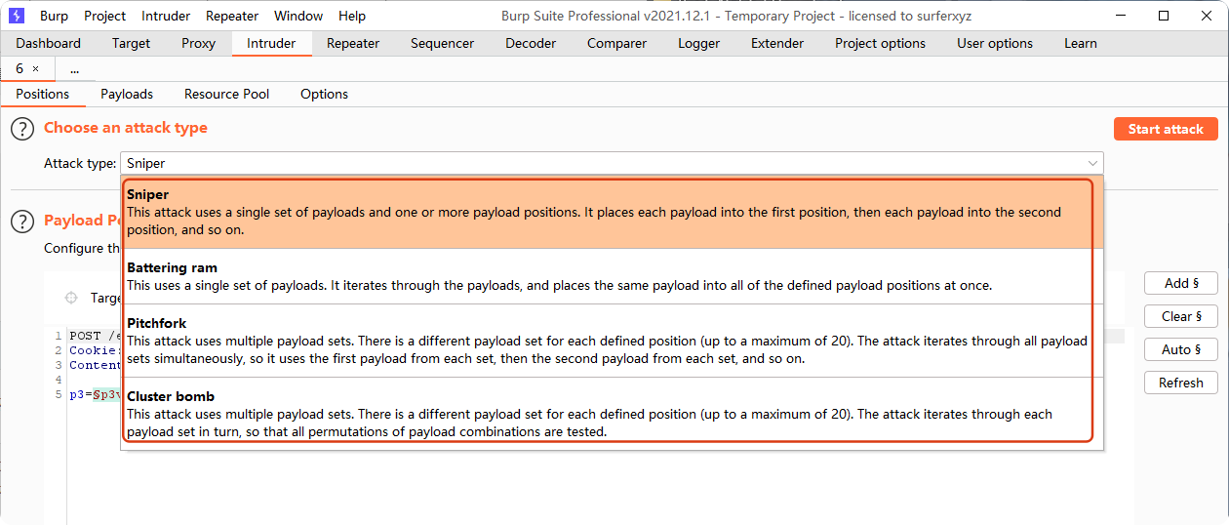Click the Auto § button
The image size is (1229, 525).
tap(1181, 349)
